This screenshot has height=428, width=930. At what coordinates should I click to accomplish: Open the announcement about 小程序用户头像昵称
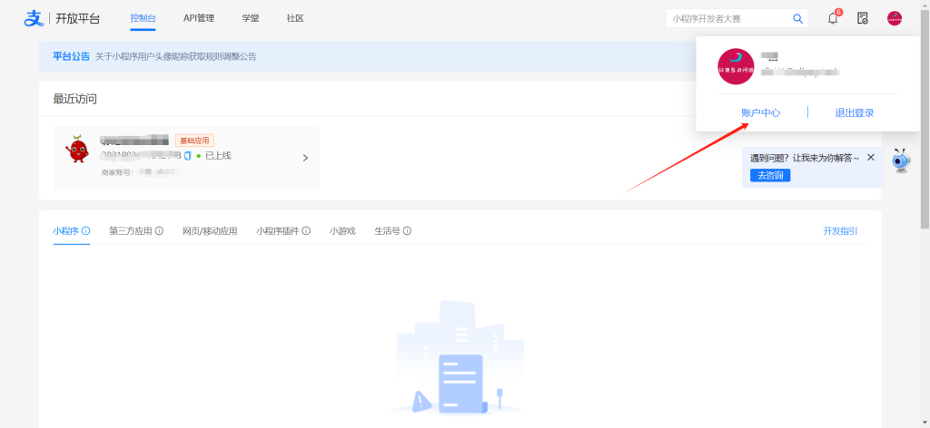pos(176,57)
